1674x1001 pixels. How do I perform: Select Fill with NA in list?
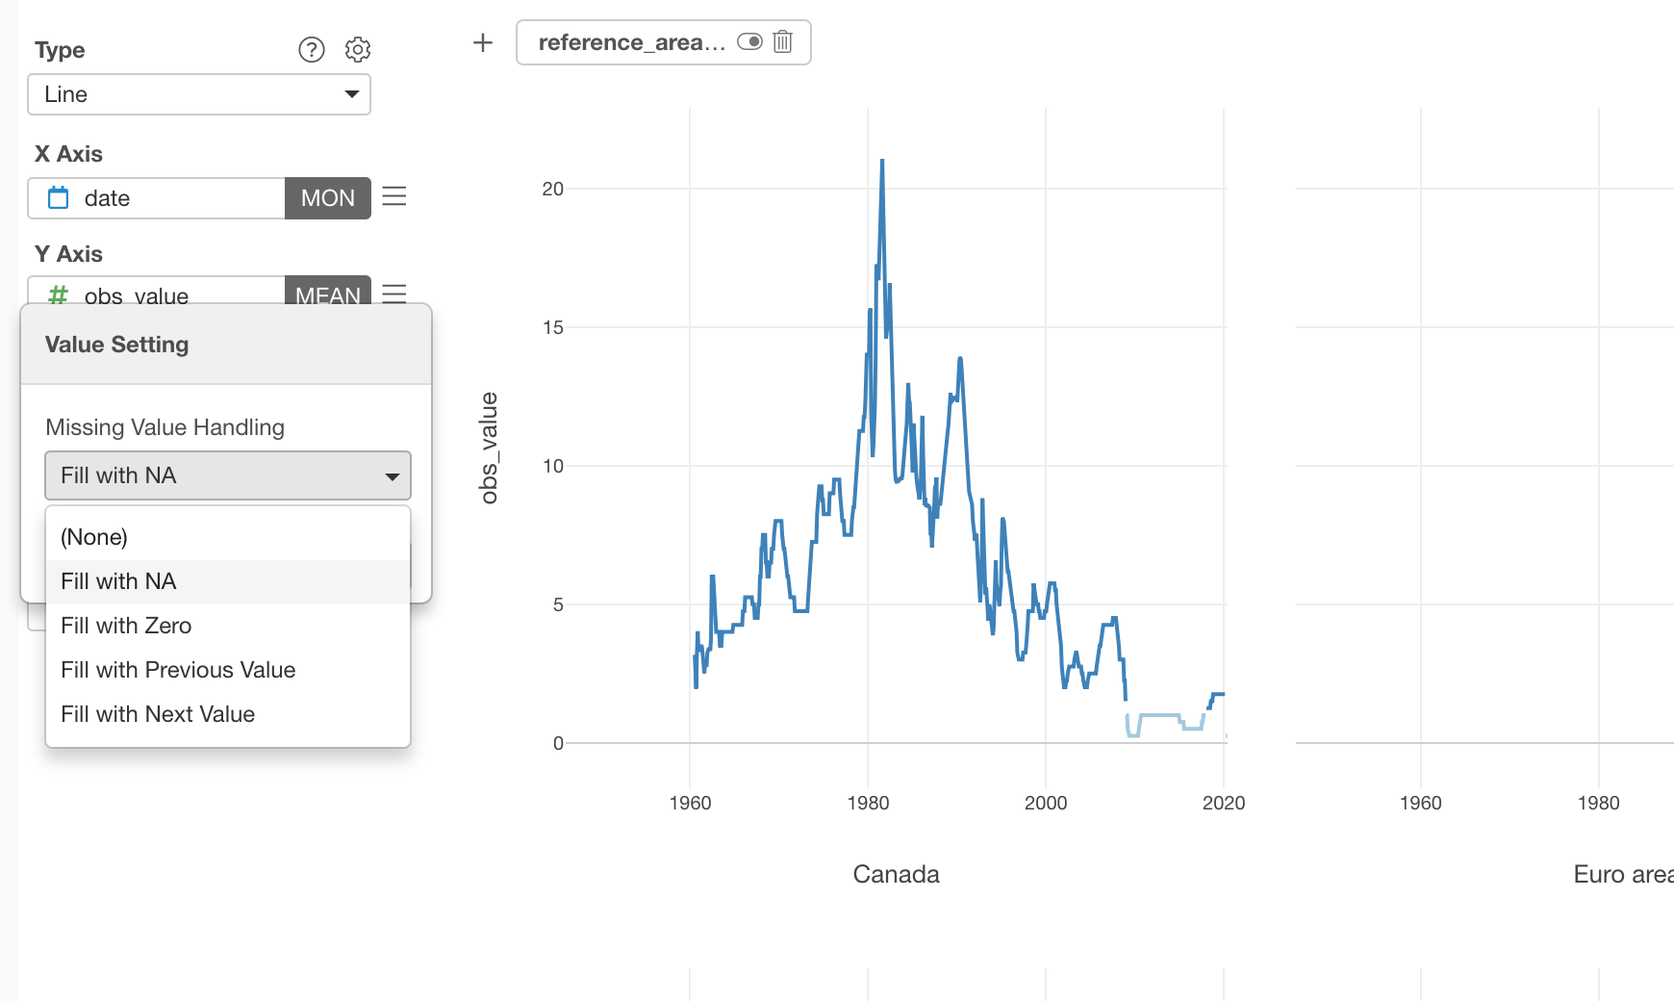118,581
